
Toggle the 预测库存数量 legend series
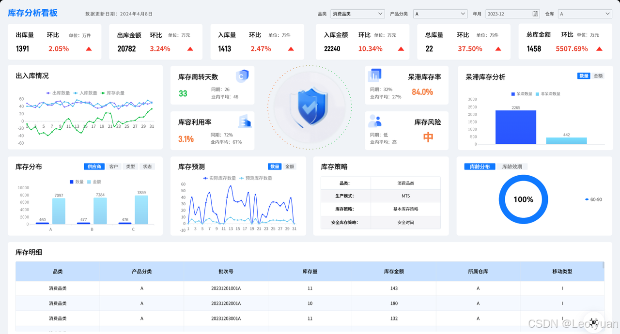tap(256, 178)
